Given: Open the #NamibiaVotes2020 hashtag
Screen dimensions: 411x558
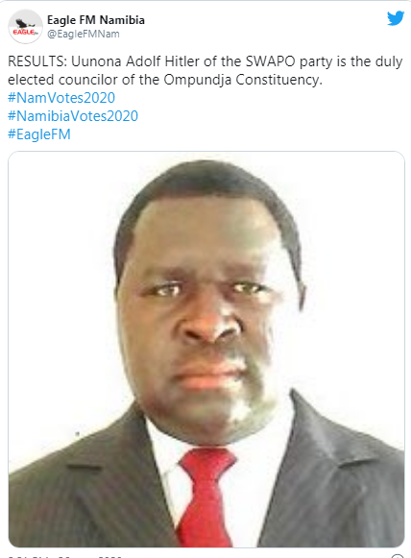Looking at the screenshot, I should [x=73, y=116].
